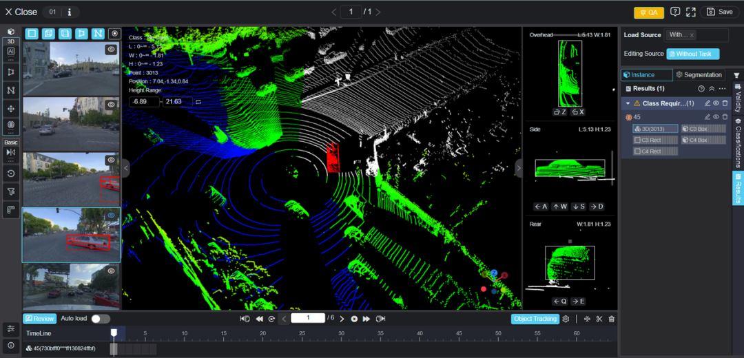Image resolution: width=744 pixels, height=358 pixels.
Task: Click the move/translate tool icon
Action: [x=11, y=109]
